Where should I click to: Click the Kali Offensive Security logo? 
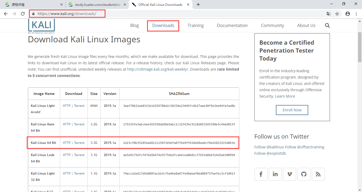pyautogui.click(x=41, y=26)
